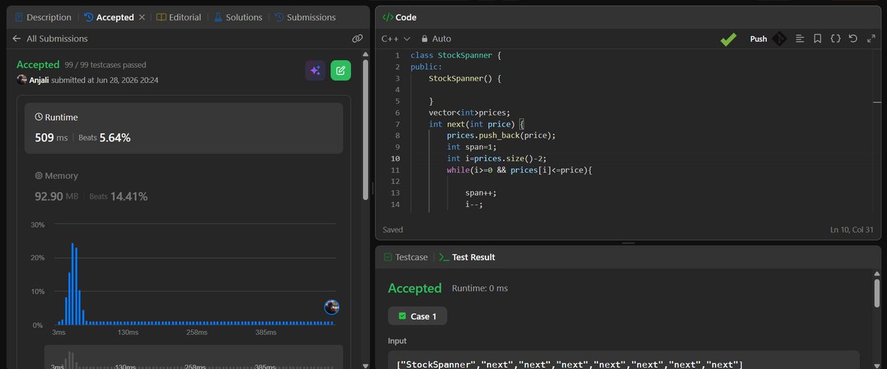Close the Accepted tab

(142, 17)
